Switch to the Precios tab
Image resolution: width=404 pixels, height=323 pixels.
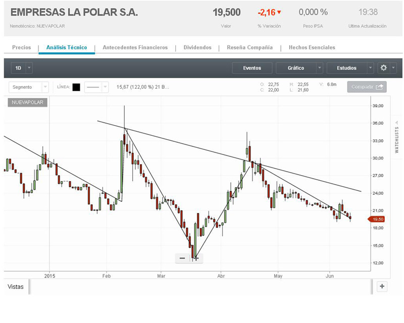tap(22, 47)
